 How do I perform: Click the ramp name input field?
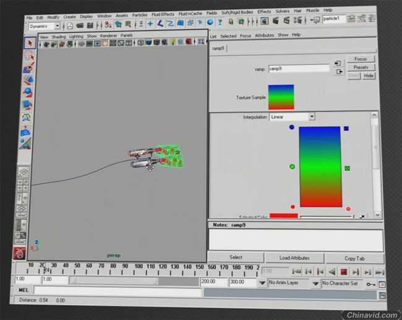pos(298,69)
